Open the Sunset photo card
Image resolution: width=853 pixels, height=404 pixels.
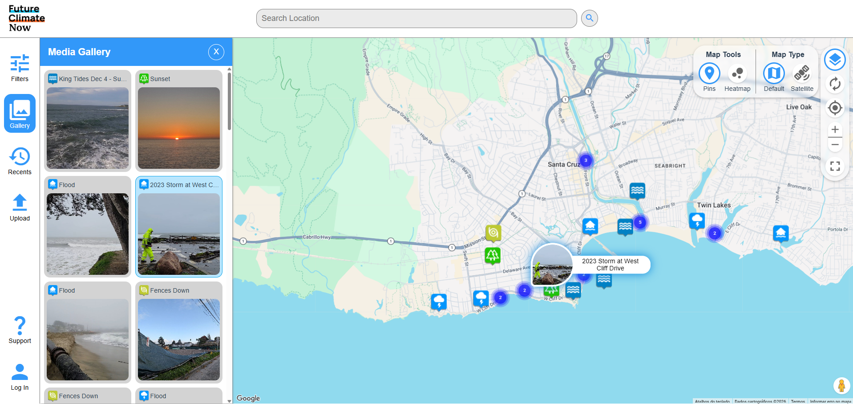178,121
